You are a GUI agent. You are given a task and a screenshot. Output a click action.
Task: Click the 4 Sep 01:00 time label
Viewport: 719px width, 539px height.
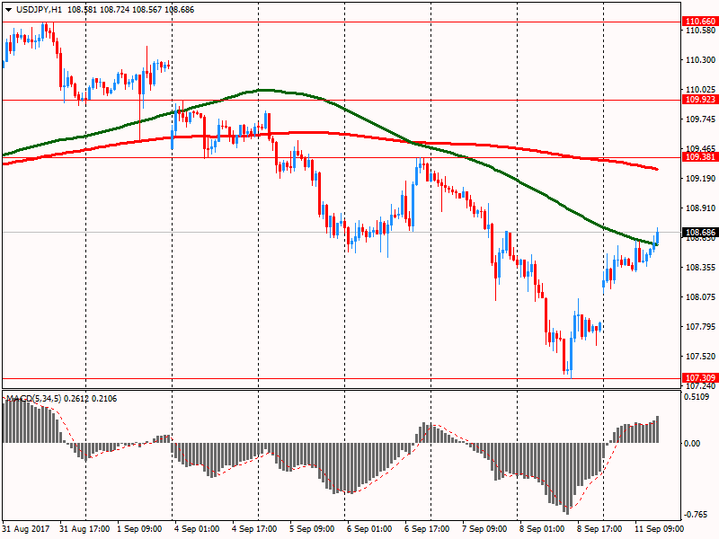coord(197,529)
